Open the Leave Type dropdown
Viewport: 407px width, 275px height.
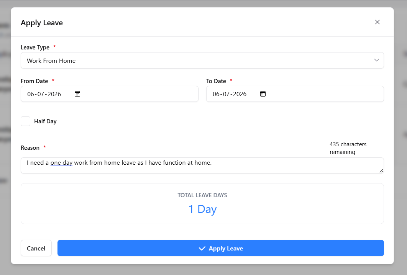202,61
